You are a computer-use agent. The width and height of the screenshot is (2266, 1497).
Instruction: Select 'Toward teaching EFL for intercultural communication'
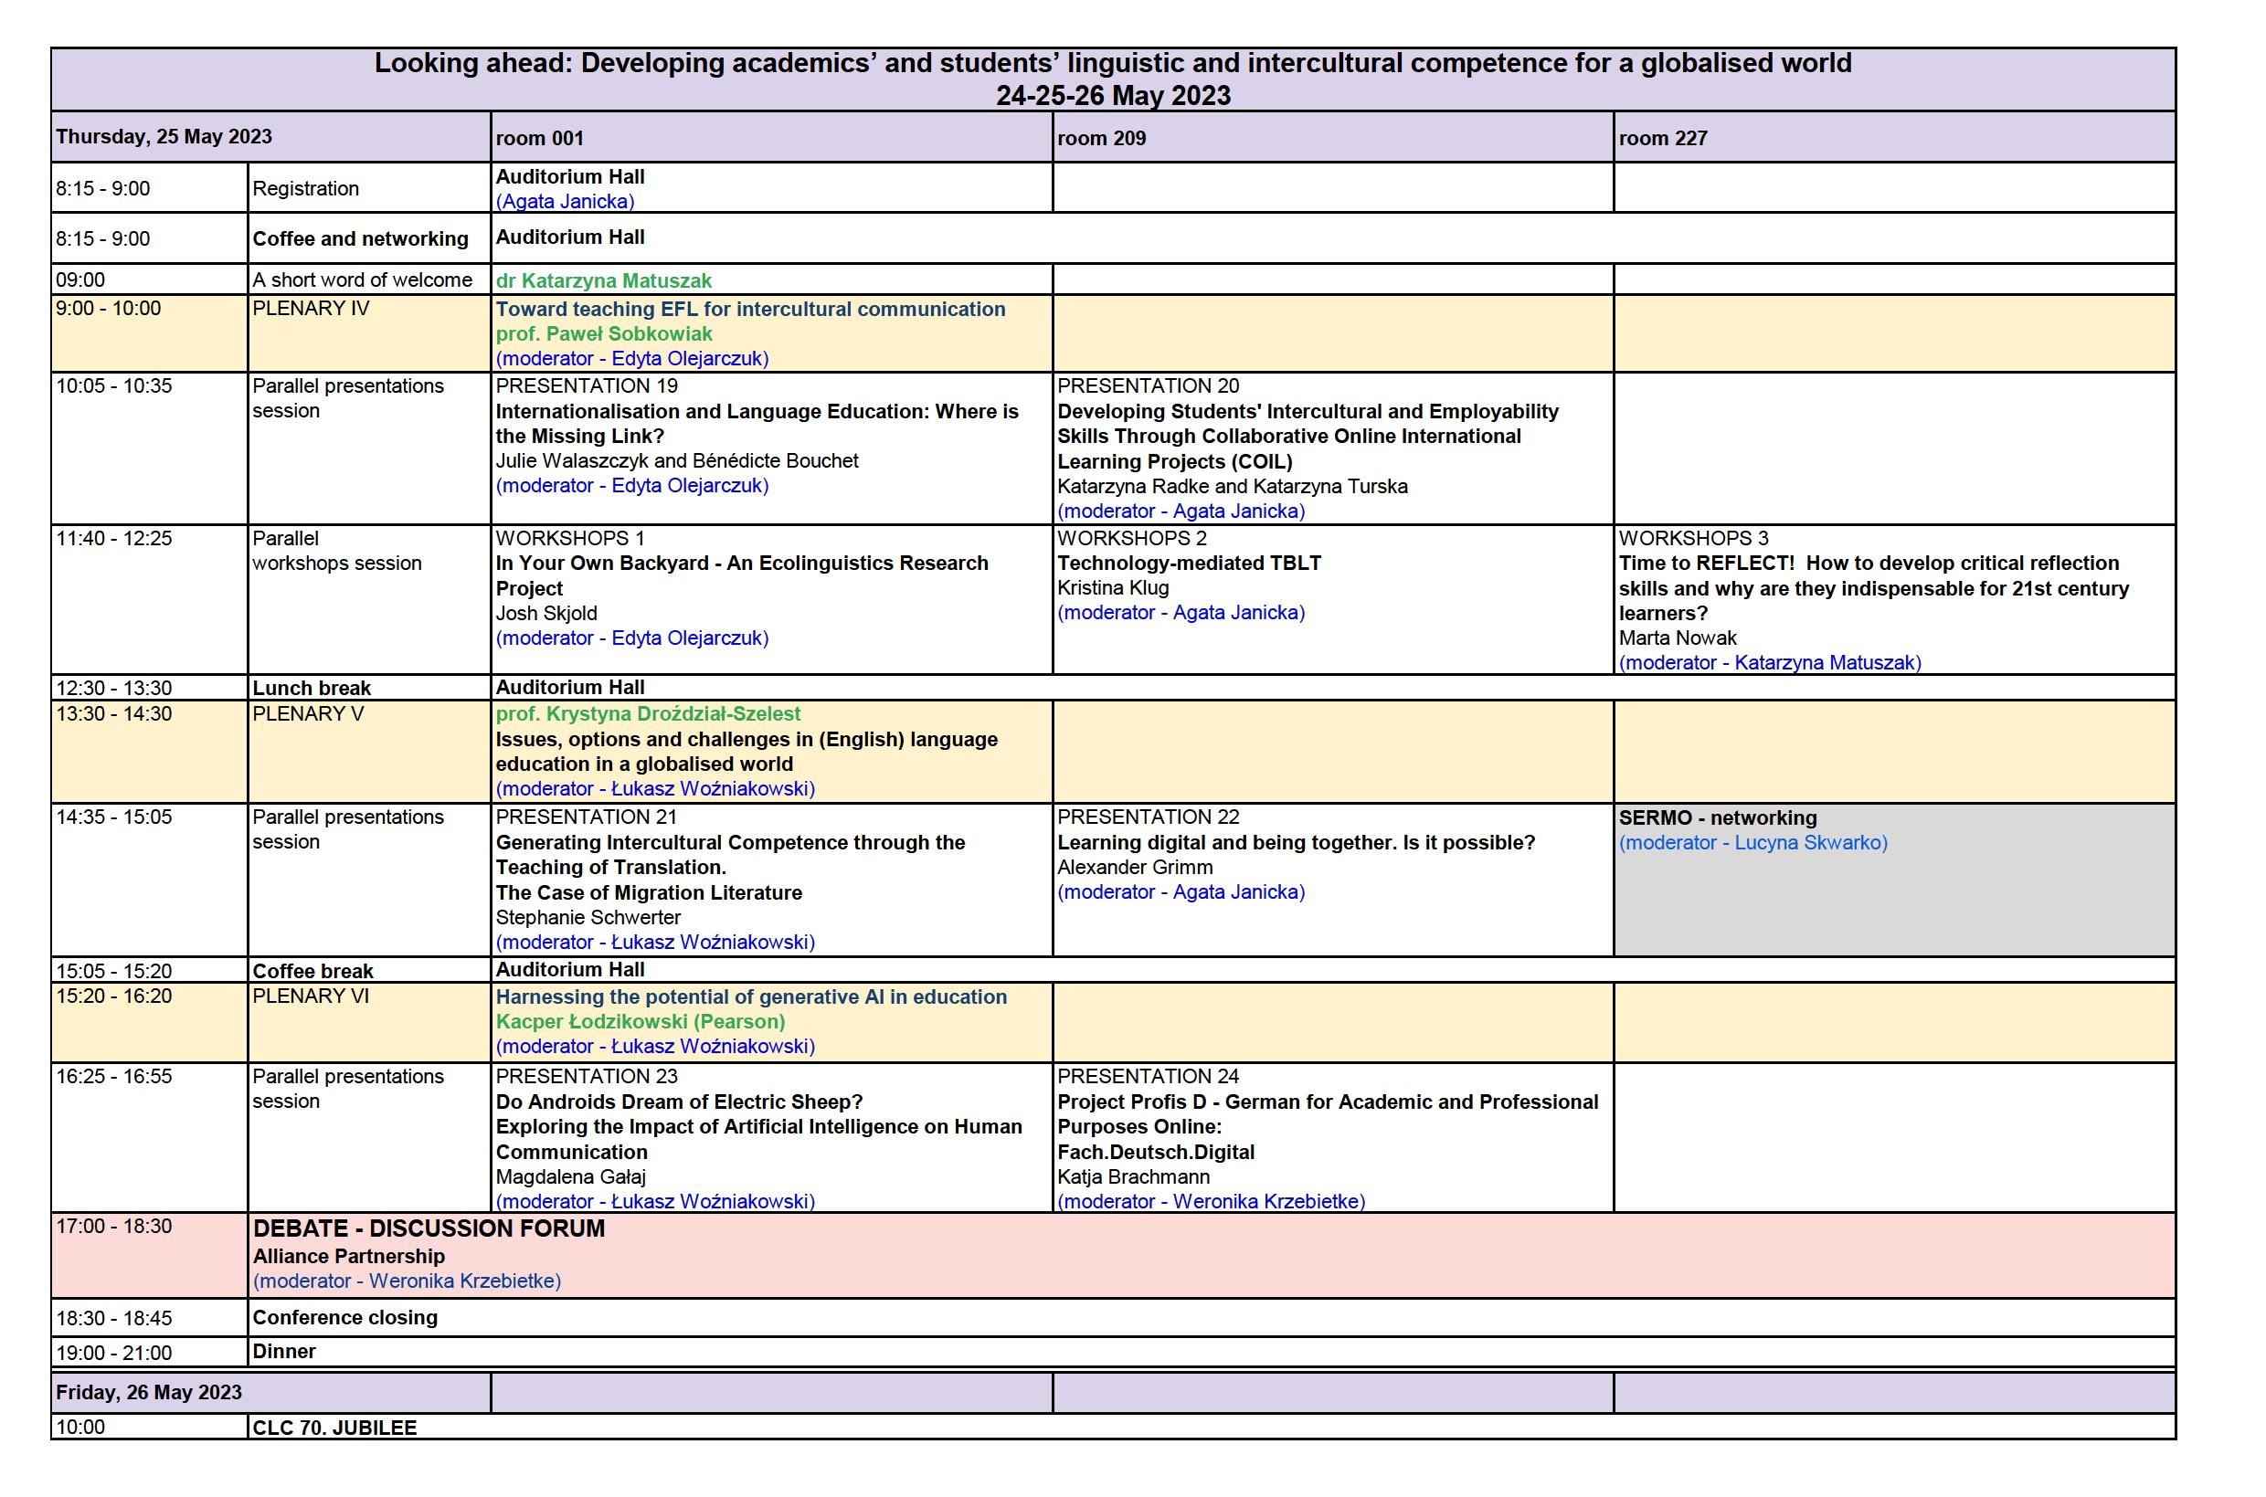750,310
